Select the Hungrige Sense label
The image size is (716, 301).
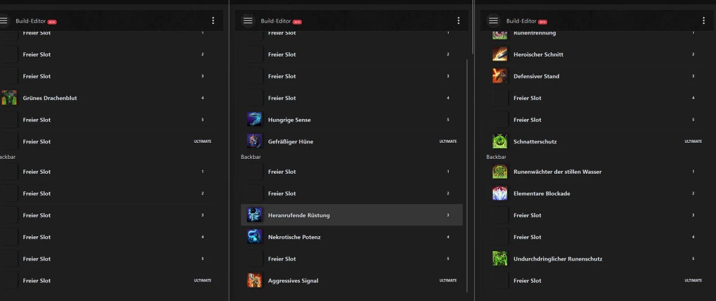289,120
